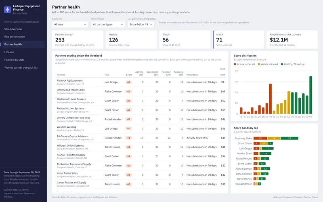Viewport: 323px width, 202px height.
Task: Click the Watch, 45 to 69 legend swatch
Action: (x=259, y=64)
